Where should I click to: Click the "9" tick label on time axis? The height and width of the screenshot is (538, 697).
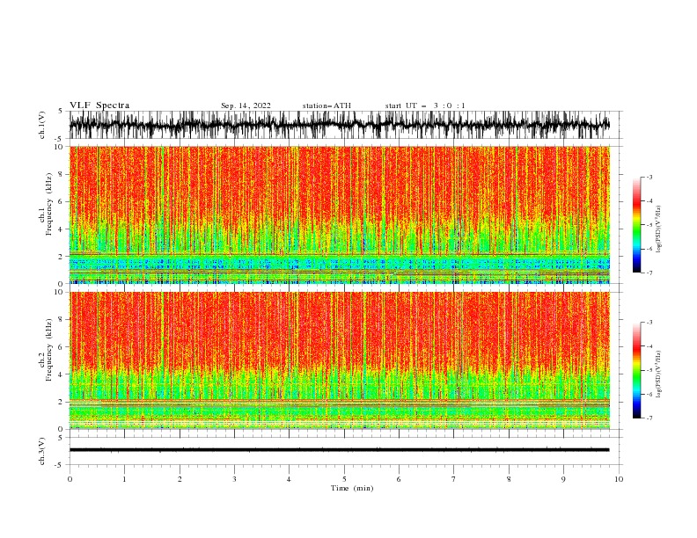click(563, 479)
